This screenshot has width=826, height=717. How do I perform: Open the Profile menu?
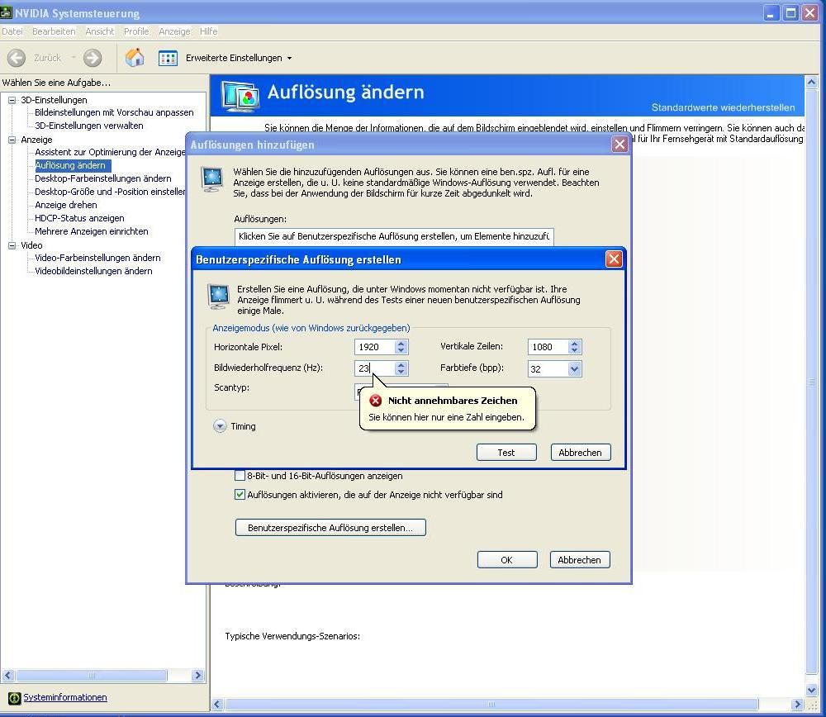tap(136, 31)
